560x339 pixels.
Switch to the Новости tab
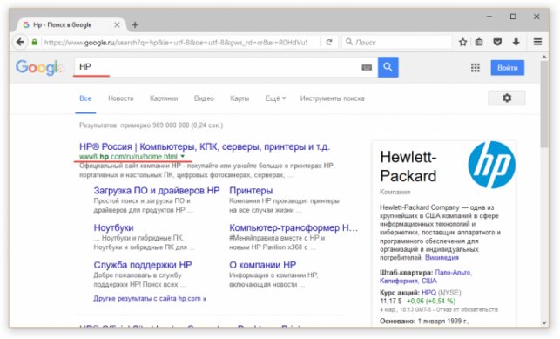click(121, 98)
